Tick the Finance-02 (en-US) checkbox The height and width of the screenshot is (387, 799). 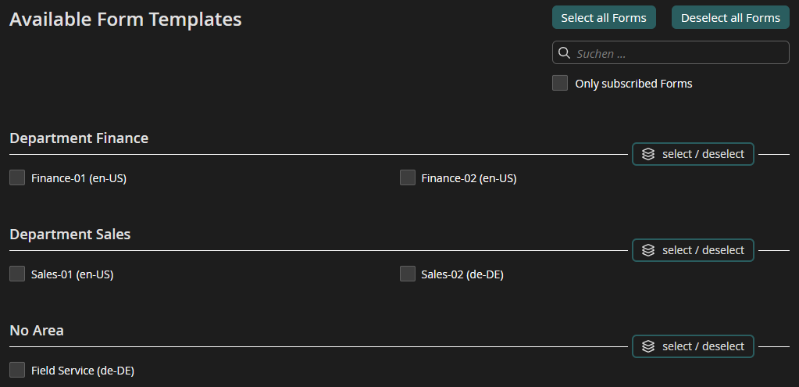[408, 177]
